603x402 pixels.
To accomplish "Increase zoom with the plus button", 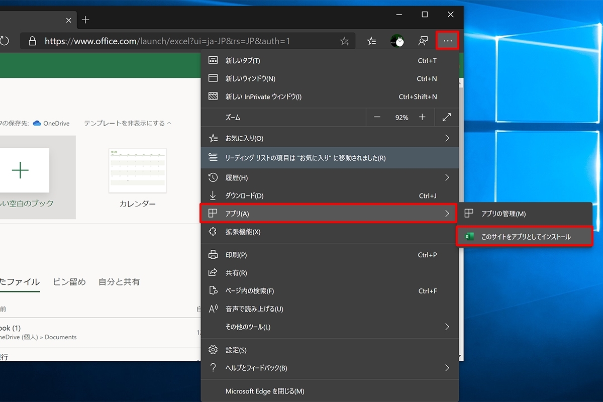I will coord(422,117).
